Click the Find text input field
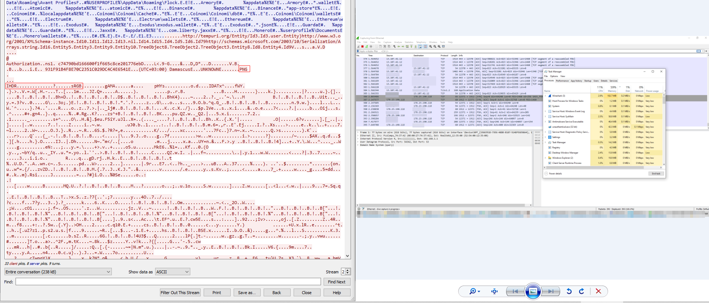This screenshot has width=709, height=303. click(x=168, y=282)
